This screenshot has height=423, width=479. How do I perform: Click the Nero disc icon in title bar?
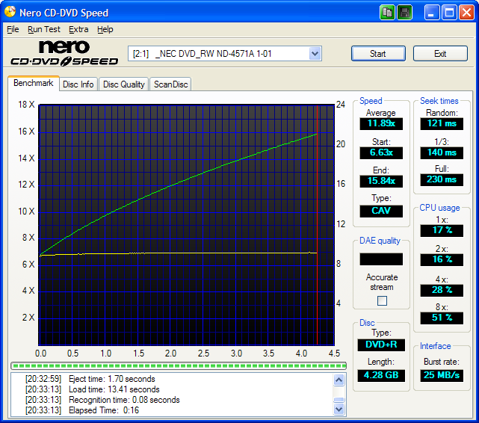point(10,12)
